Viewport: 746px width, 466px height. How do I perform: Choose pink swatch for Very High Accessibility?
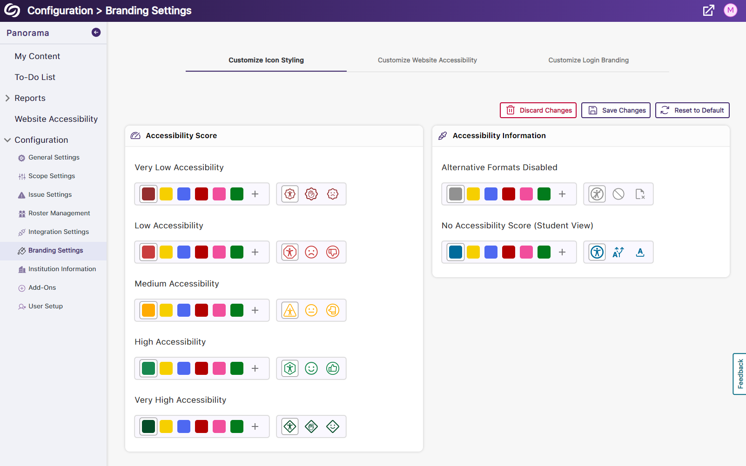219,426
